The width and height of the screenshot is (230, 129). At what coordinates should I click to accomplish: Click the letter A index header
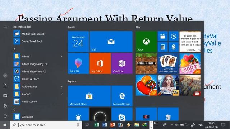(14, 49)
